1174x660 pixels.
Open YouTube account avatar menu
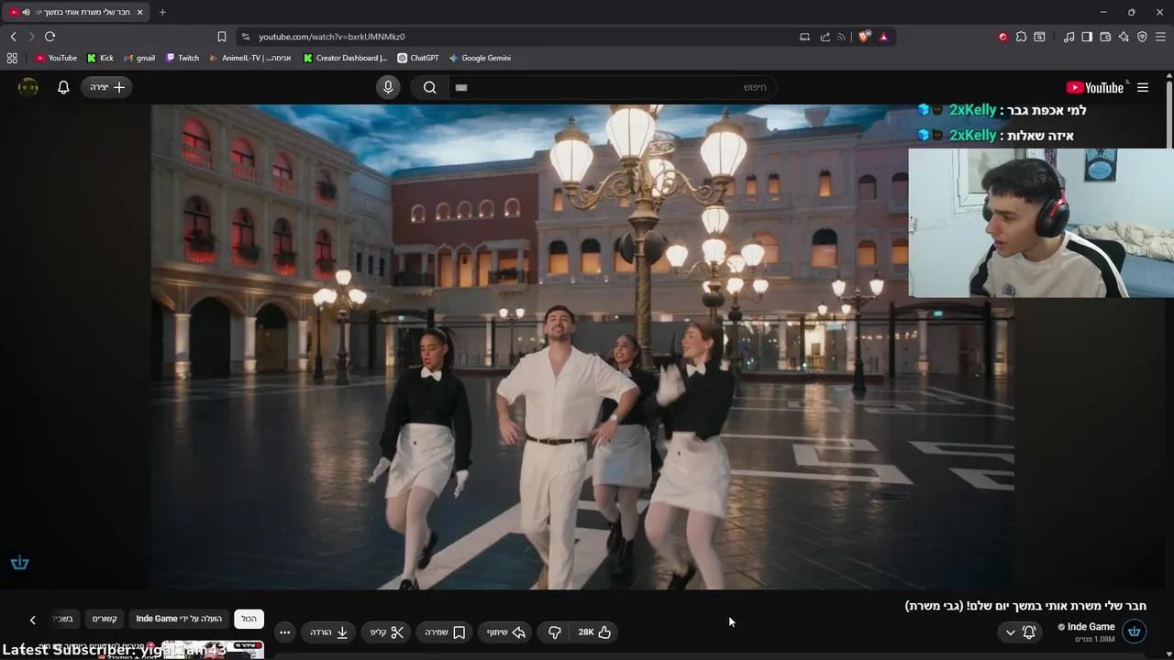tap(28, 87)
